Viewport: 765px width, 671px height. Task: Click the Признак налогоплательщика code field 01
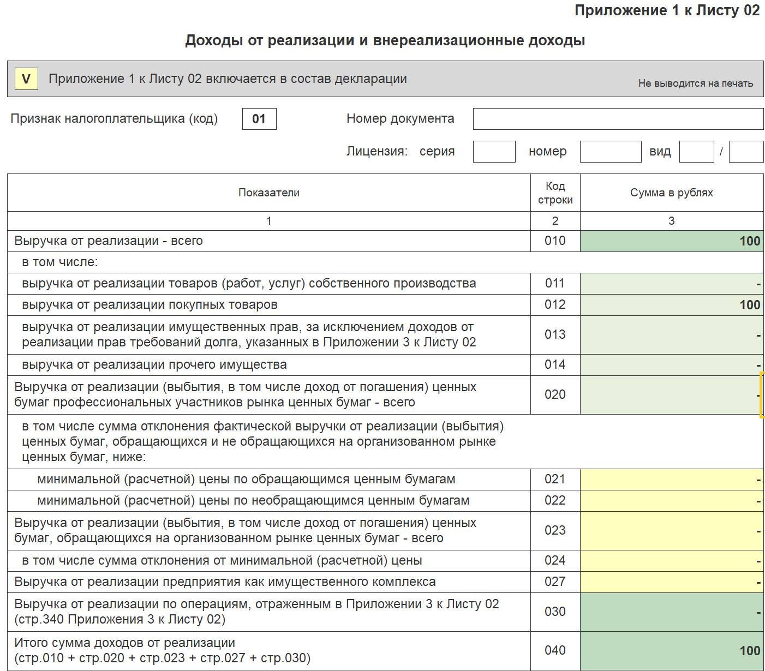[259, 119]
